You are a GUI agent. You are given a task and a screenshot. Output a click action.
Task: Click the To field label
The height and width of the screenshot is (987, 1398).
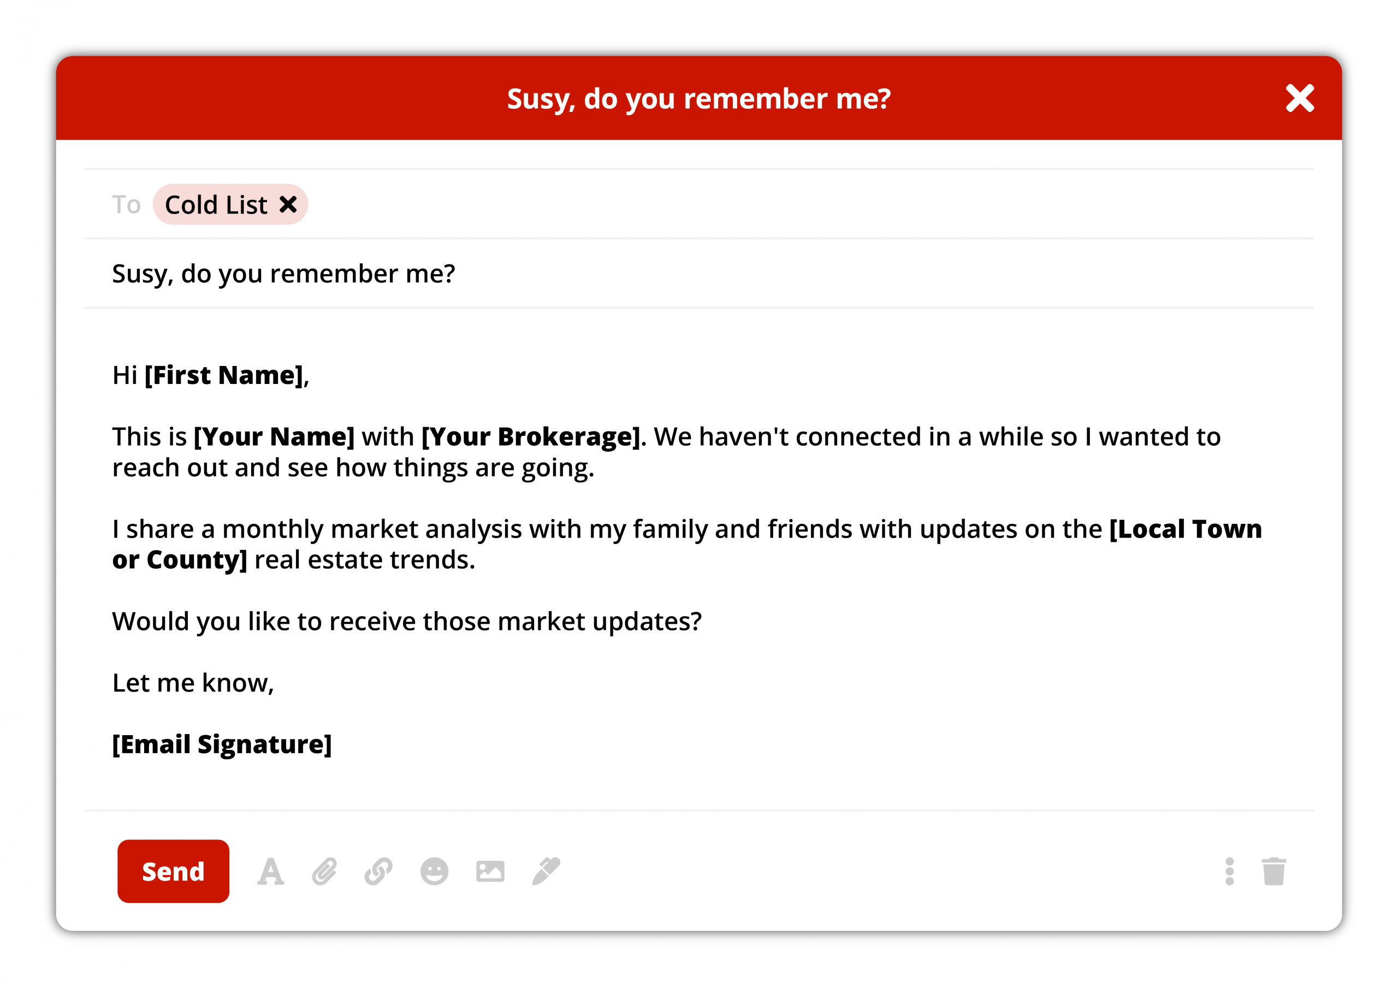coord(126,205)
